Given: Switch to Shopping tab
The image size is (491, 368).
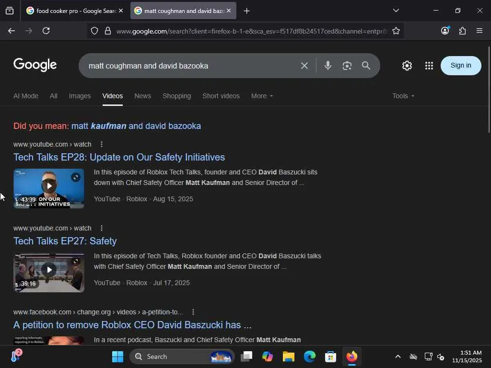Looking at the screenshot, I should [176, 96].
